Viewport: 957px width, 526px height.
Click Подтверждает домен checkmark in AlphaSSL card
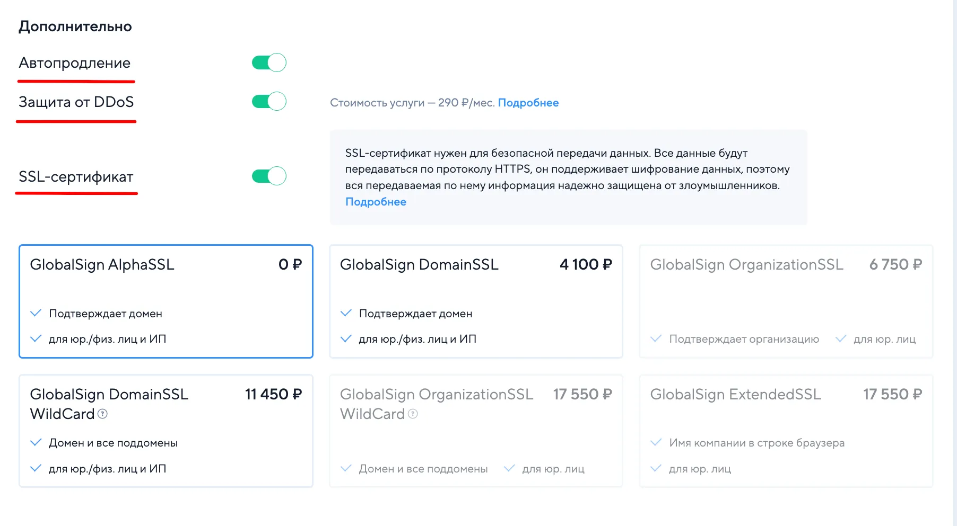(x=36, y=313)
